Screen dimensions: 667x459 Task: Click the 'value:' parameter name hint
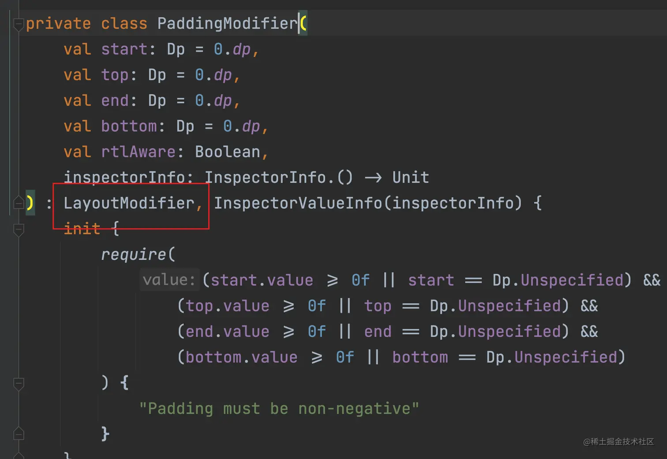pos(169,280)
